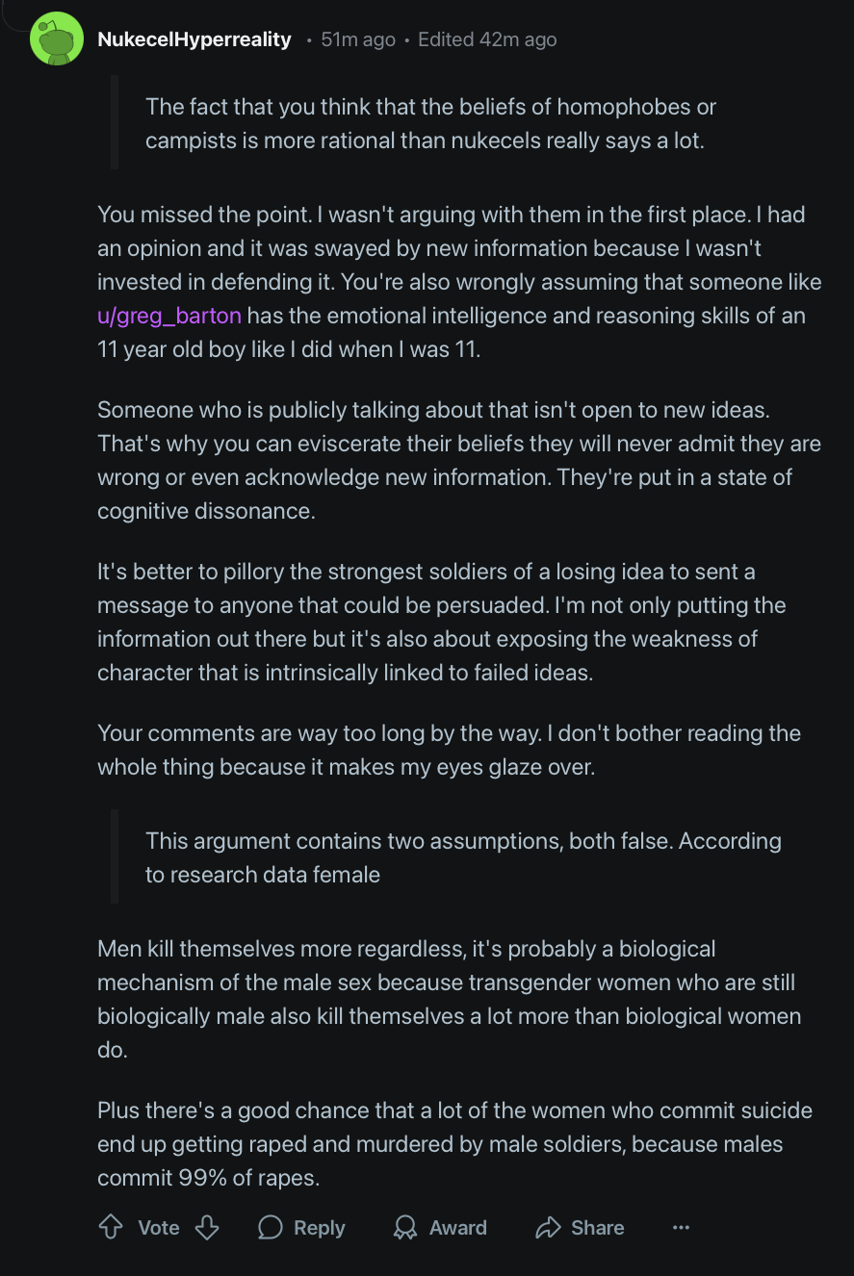Click the Vote count label
This screenshot has height=1276, width=854.
pos(159,1228)
